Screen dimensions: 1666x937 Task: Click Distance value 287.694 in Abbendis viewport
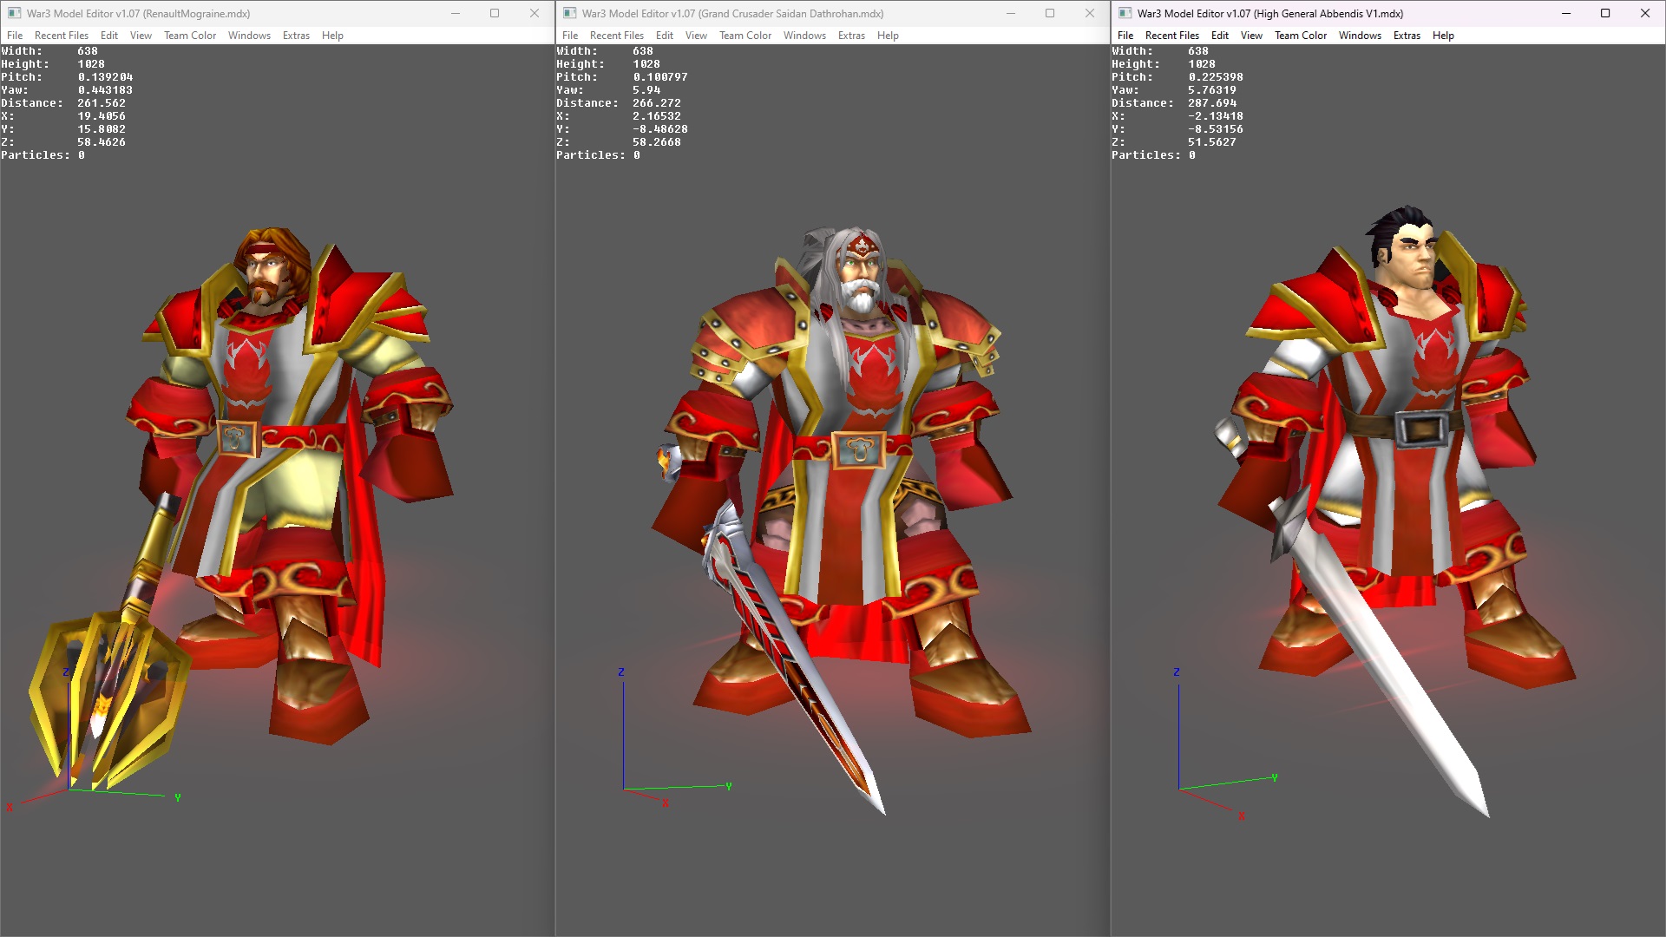[x=1212, y=103]
